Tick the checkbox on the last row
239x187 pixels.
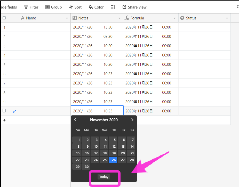pyautogui.click(x=4, y=111)
